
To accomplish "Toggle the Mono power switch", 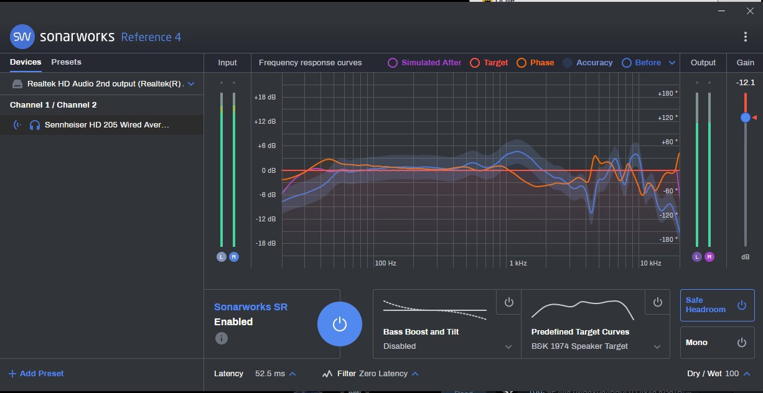I will 741,343.
